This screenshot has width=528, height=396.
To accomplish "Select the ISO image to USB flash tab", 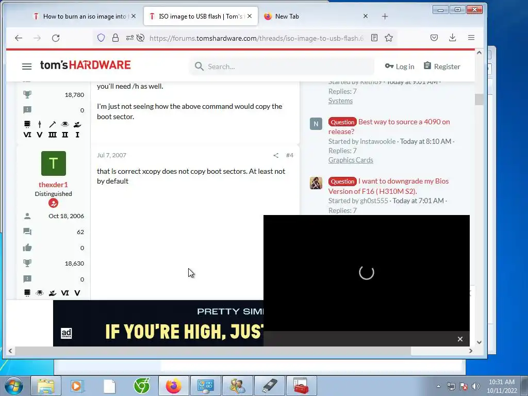I will pos(196,16).
